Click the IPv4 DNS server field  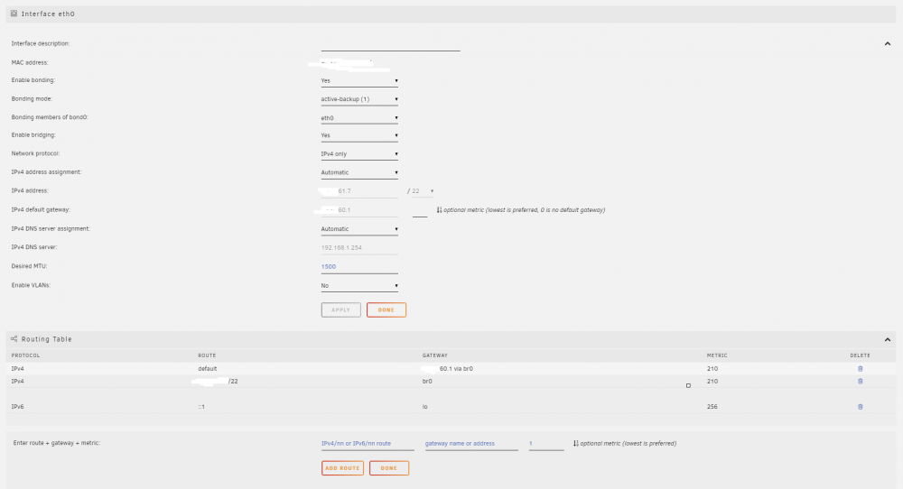click(x=359, y=248)
